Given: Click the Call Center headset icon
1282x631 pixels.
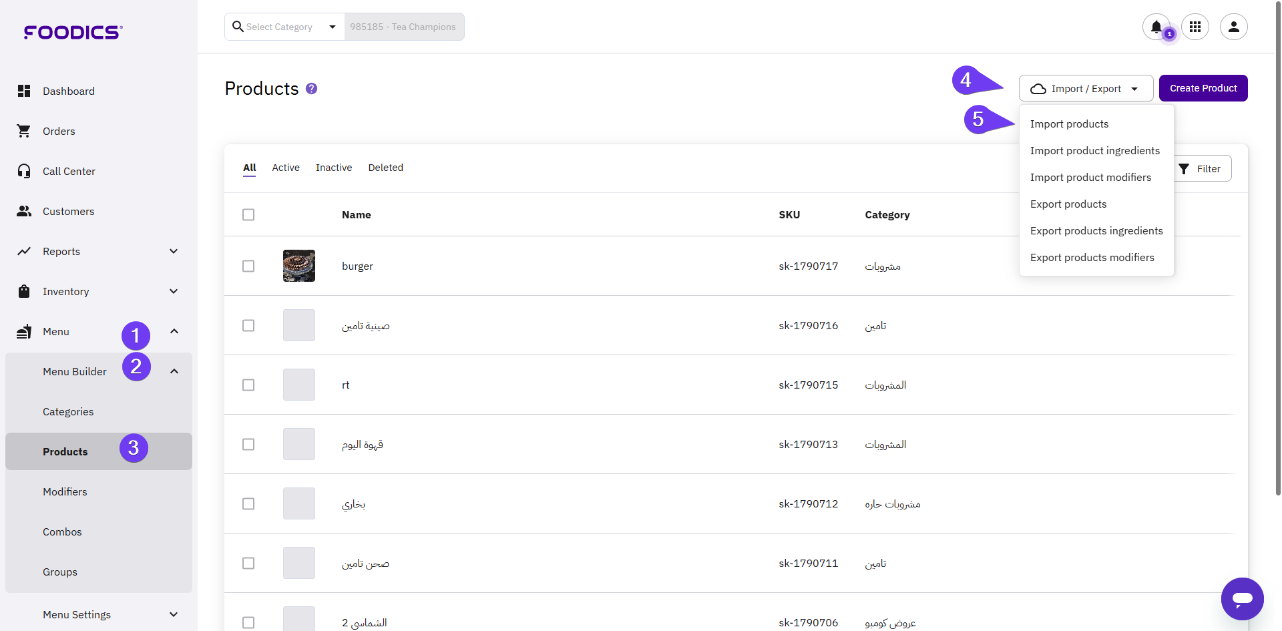Looking at the screenshot, I should pos(24,171).
